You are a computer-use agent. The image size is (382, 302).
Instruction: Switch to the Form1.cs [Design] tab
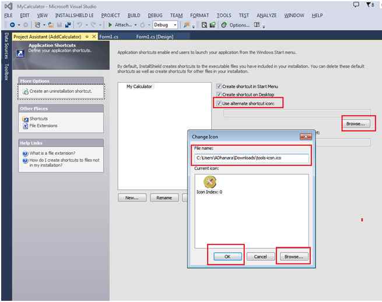pos(155,37)
